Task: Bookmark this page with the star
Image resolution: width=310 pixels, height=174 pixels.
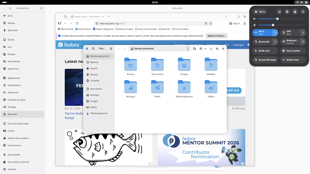Action: (x=210, y=23)
